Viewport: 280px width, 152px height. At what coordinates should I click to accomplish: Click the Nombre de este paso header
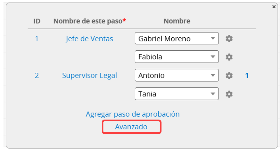pos(88,21)
